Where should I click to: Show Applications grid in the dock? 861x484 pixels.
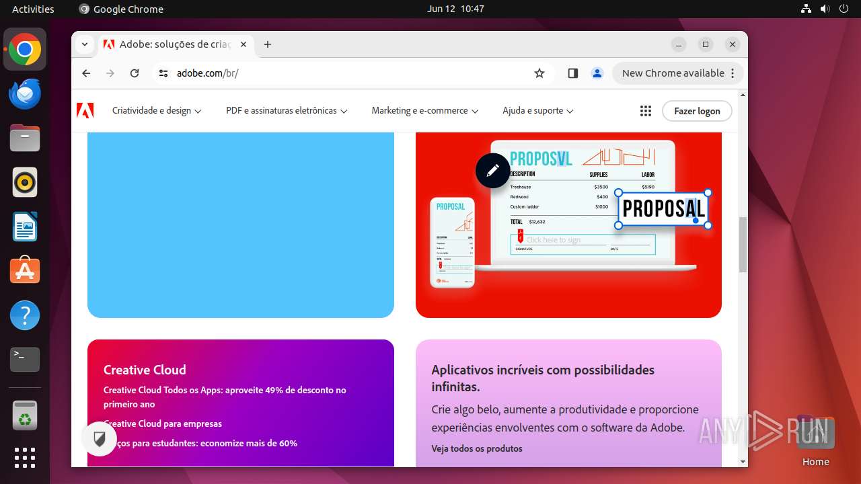tap(25, 458)
